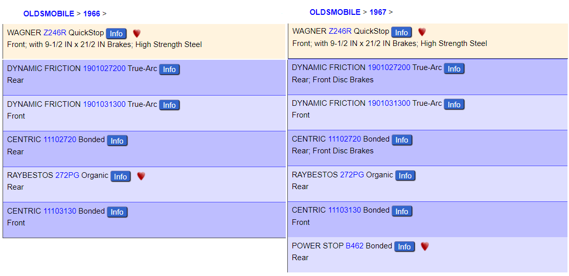This screenshot has width=569, height=276.
Task: Open Info for 1966 Dynamic Friction 1901031300
Action: pos(169,105)
